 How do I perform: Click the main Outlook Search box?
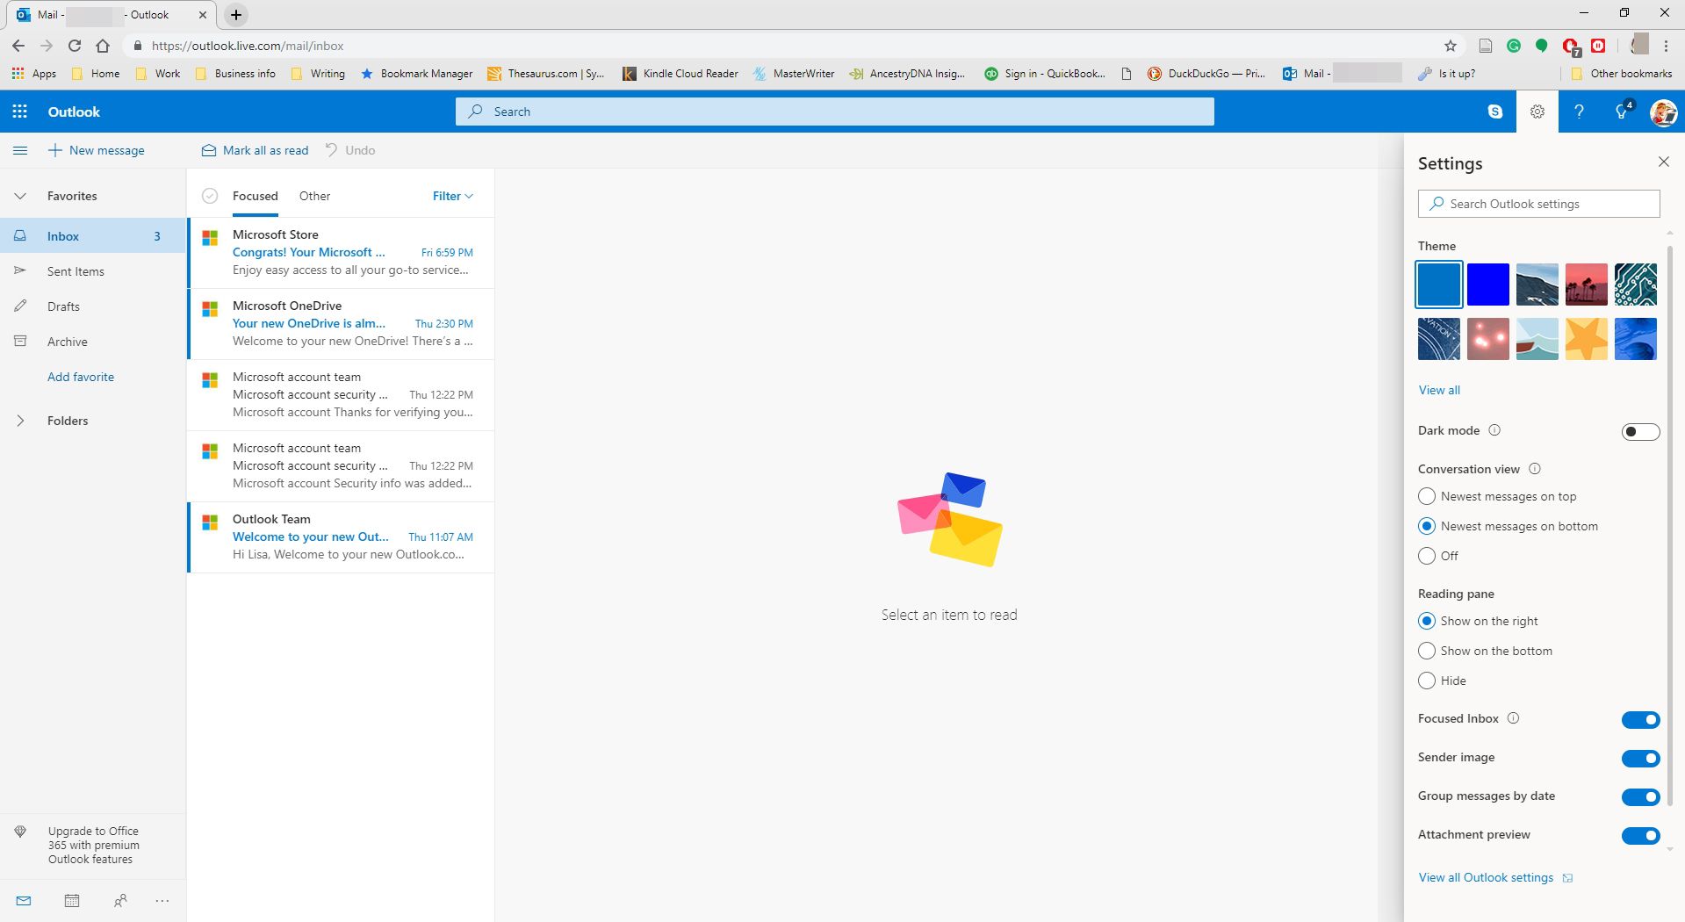point(834,112)
